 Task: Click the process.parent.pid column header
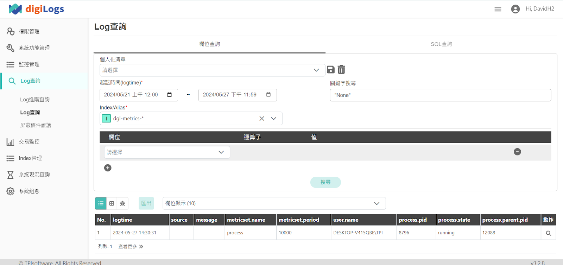coord(511,220)
